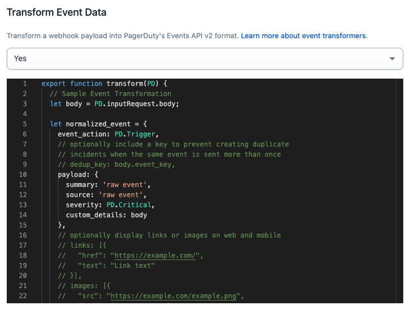
Task: Click line number 15 in gutter
Action: [23, 225]
